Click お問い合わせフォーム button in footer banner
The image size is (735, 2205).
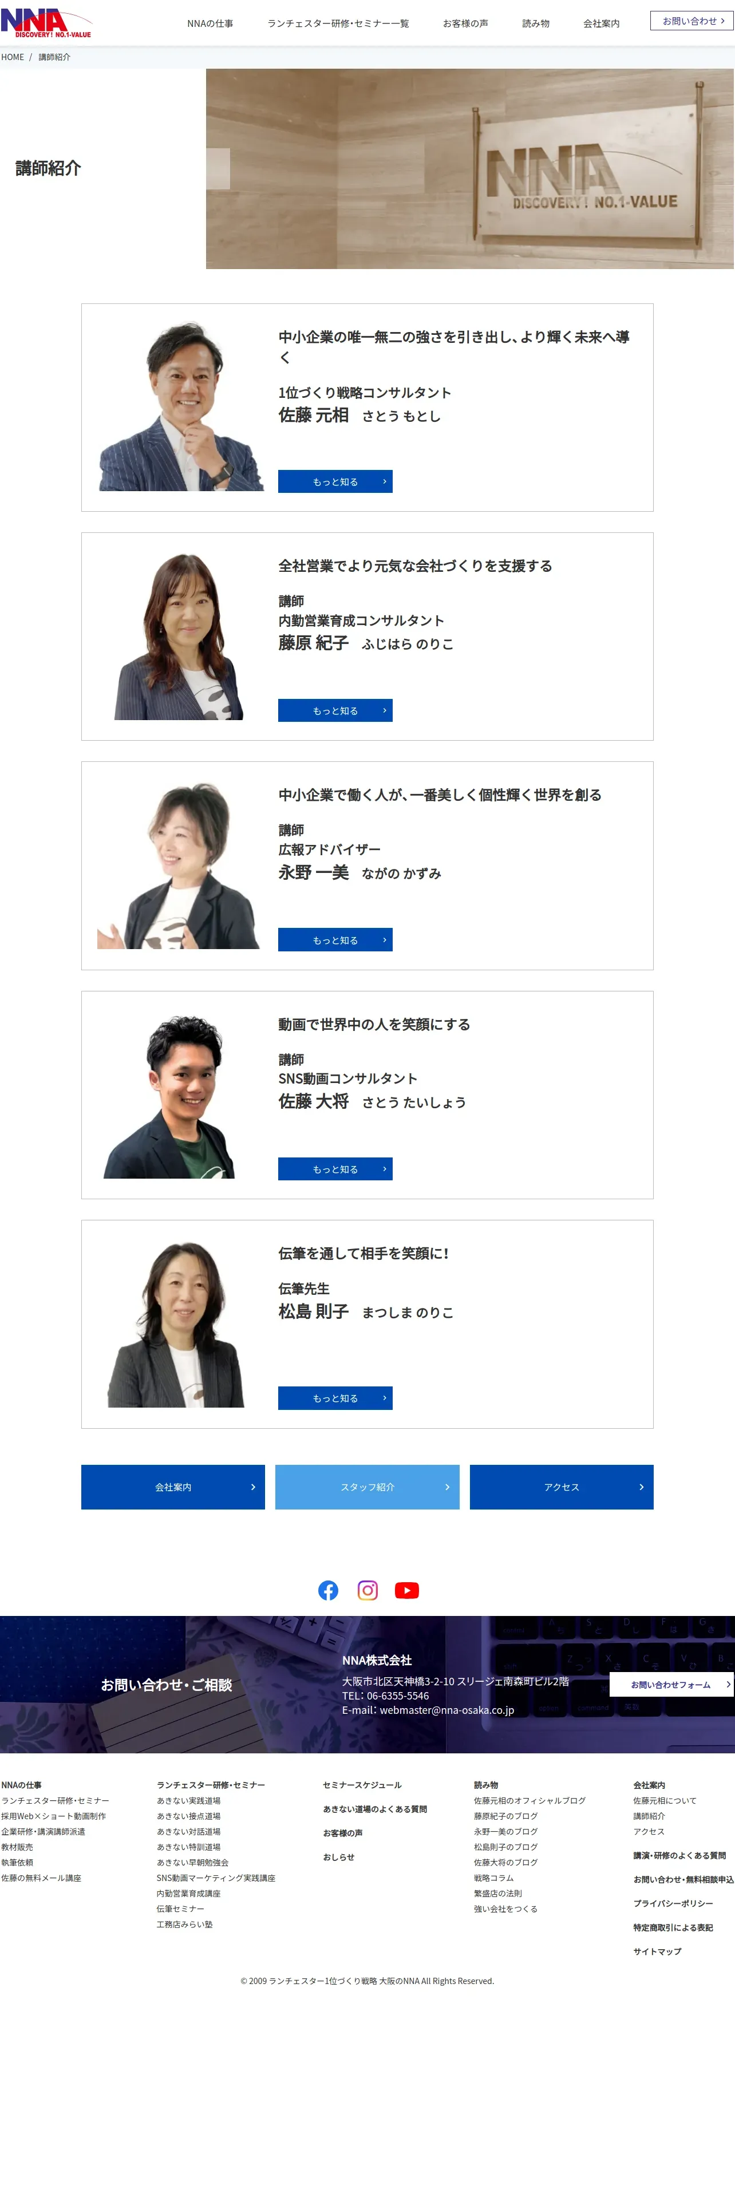pos(671,1685)
